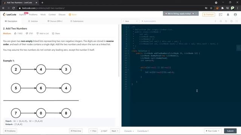Click the orange extension icon

click(217, 8)
